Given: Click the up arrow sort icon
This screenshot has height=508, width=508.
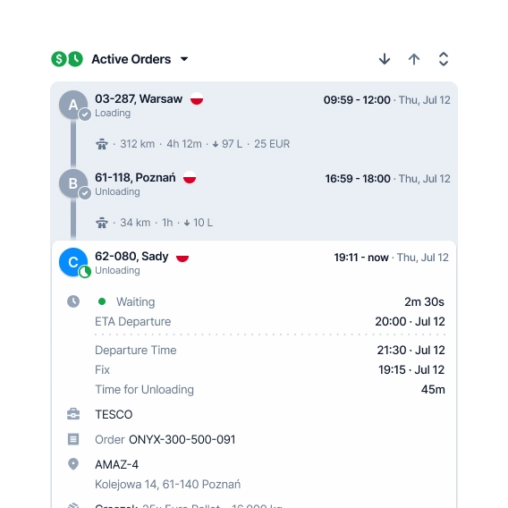Looking at the screenshot, I should click(x=414, y=59).
